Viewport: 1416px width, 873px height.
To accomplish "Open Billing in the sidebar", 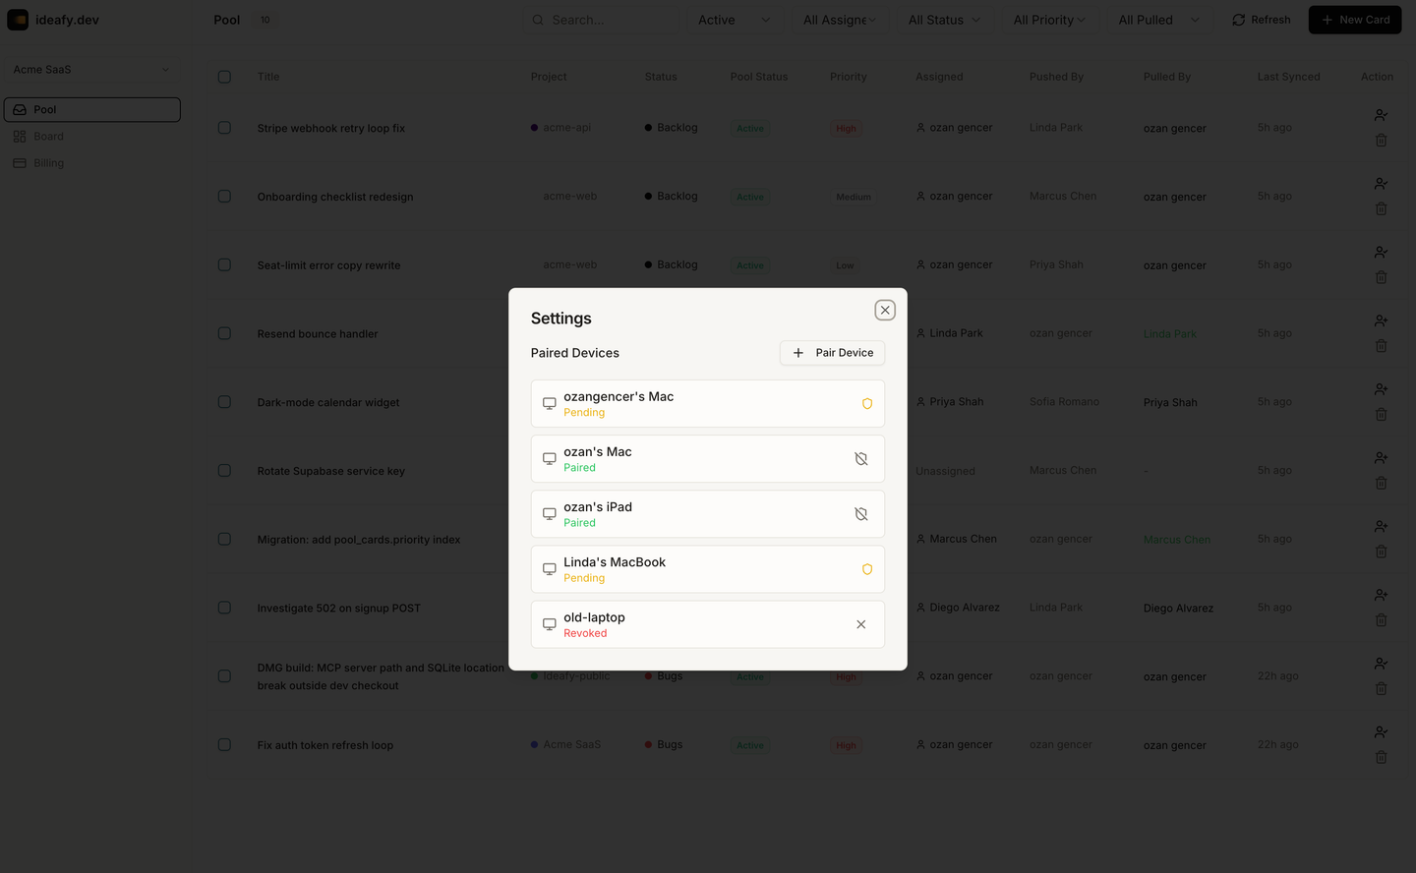I will coord(92,163).
